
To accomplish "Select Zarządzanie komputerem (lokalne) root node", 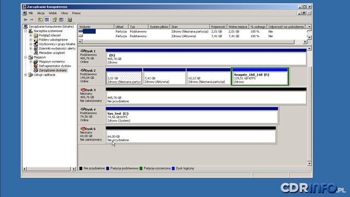I will click(x=51, y=27).
